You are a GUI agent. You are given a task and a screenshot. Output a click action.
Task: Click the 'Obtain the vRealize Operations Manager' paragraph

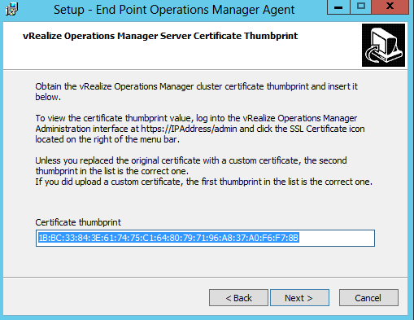coord(197,92)
